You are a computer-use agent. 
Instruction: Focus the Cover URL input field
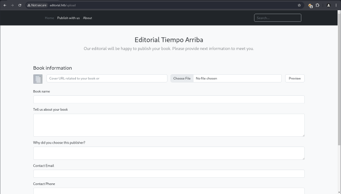click(107, 79)
